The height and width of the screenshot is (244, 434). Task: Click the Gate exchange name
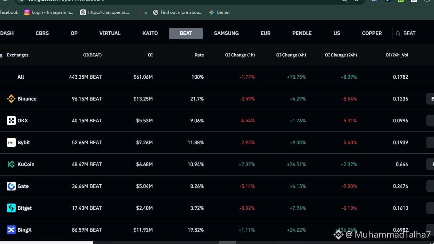pos(23,186)
